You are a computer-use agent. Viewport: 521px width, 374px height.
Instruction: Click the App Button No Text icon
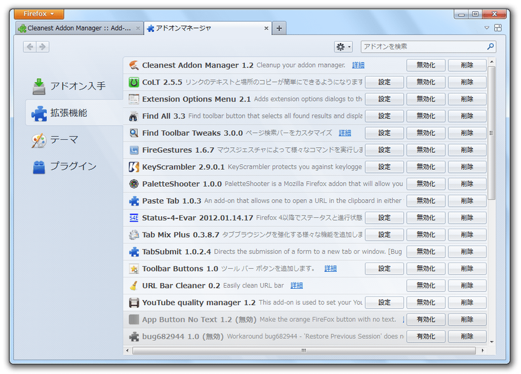[134, 319]
